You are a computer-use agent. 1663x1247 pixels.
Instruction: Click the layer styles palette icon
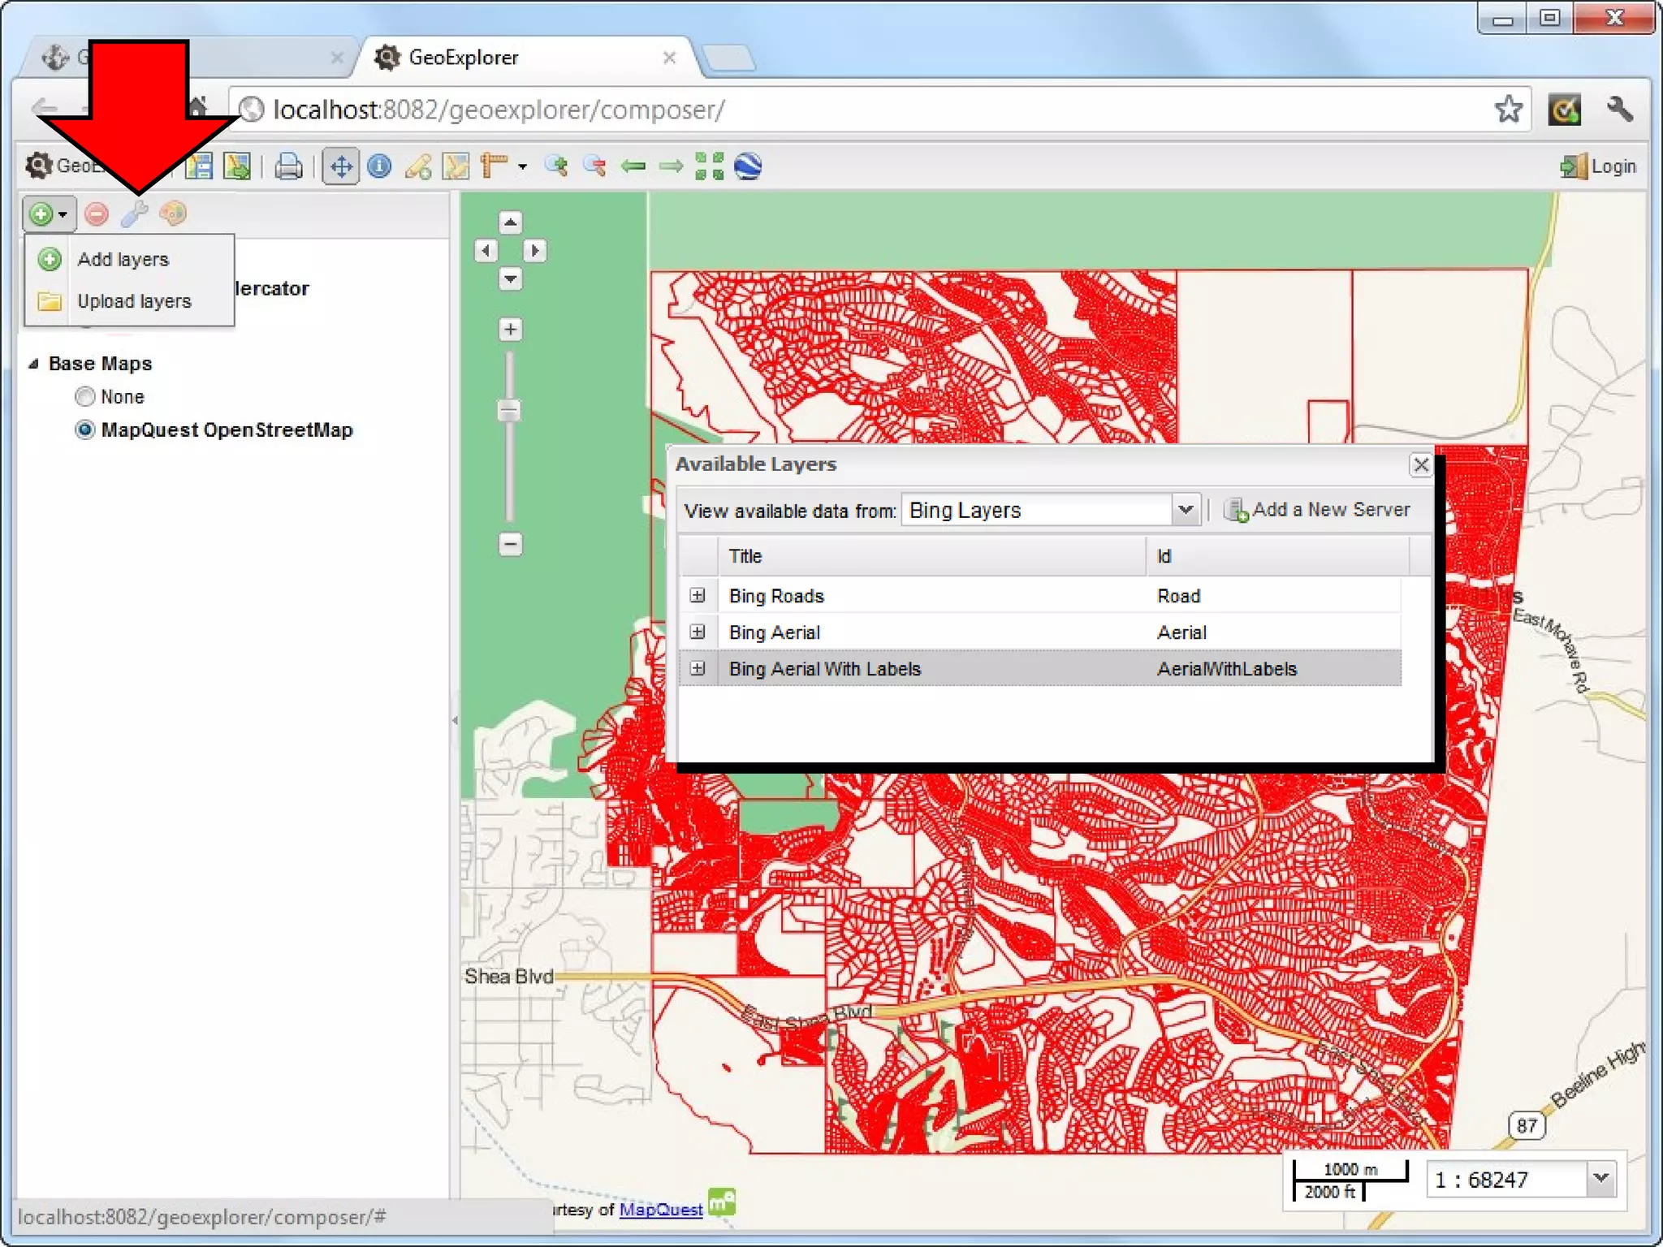click(173, 214)
